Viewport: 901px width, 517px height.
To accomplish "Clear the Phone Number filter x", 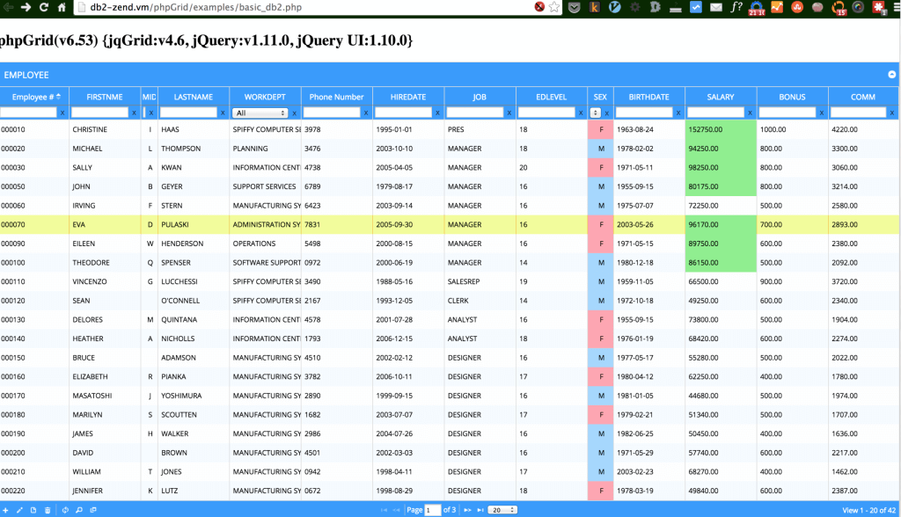I will point(366,113).
